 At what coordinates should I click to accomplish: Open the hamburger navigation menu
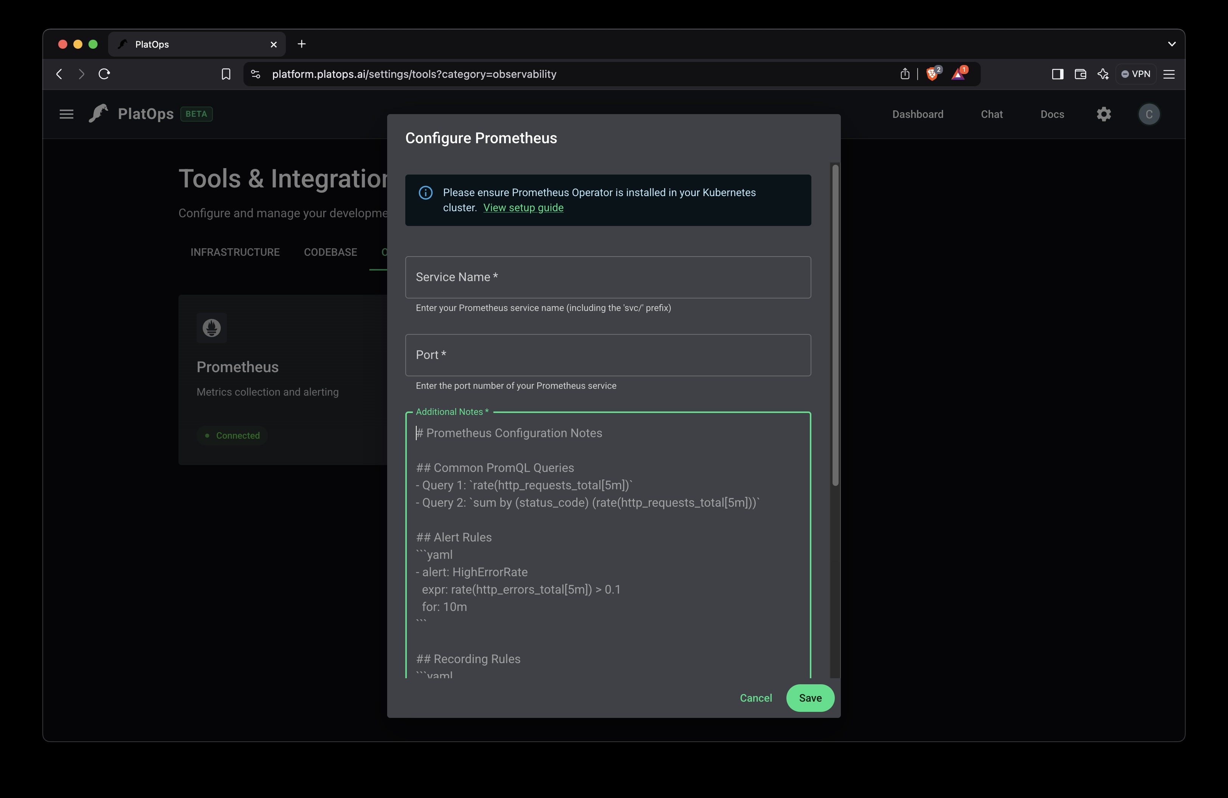point(67,114)
